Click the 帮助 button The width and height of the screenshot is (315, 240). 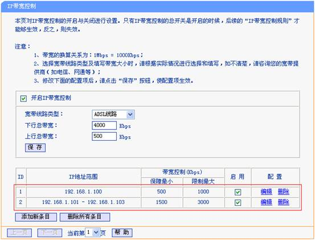(x=122, y=233)
